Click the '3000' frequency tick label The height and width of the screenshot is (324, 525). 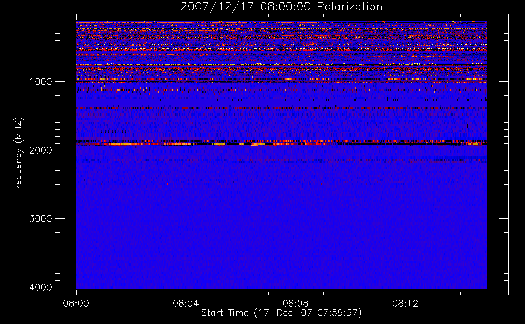tap(41, 219)
